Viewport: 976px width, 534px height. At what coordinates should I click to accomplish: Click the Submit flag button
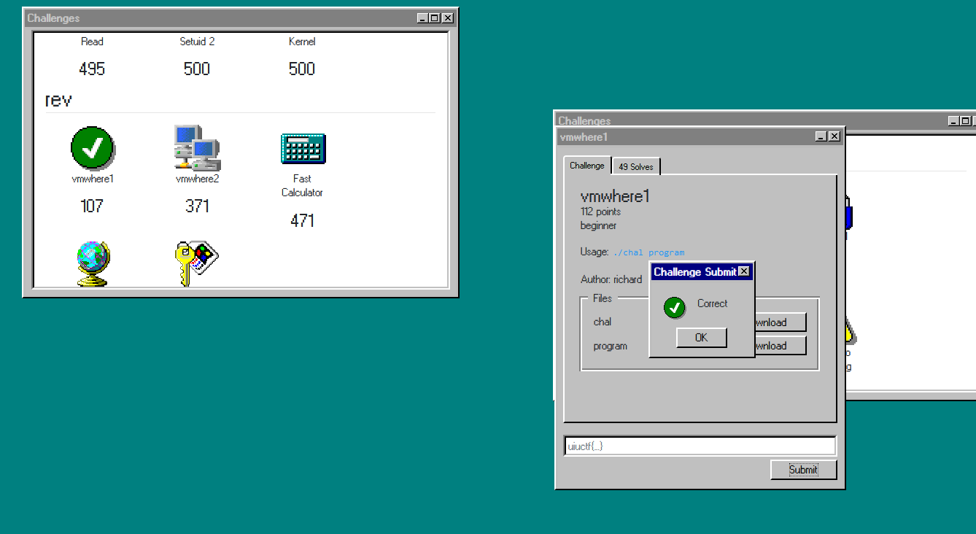pos(803,470)
